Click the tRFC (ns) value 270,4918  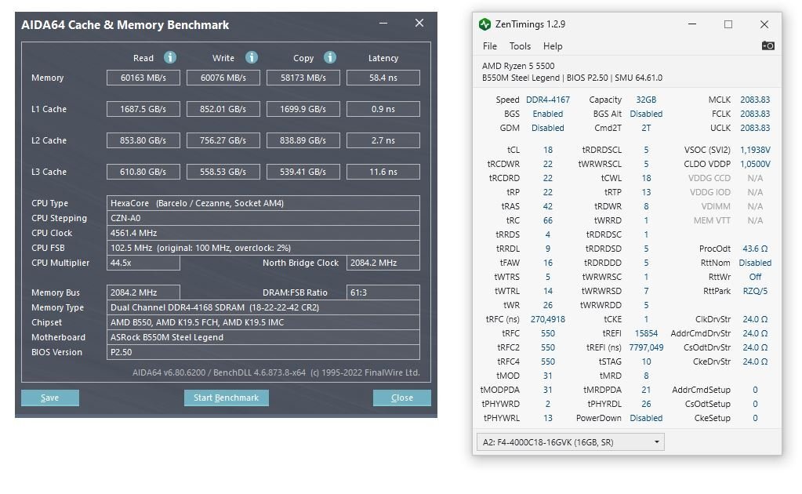tap(548, 319)
